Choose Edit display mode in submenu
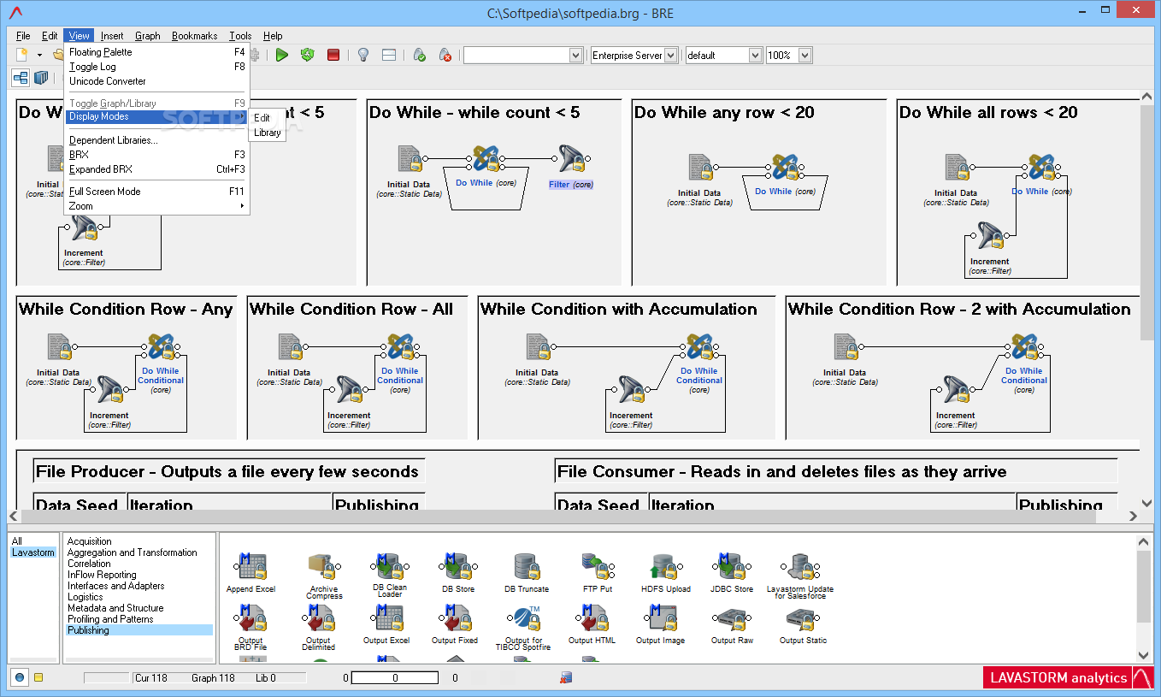The image size is (1161, 697). [x=262, y=118]
